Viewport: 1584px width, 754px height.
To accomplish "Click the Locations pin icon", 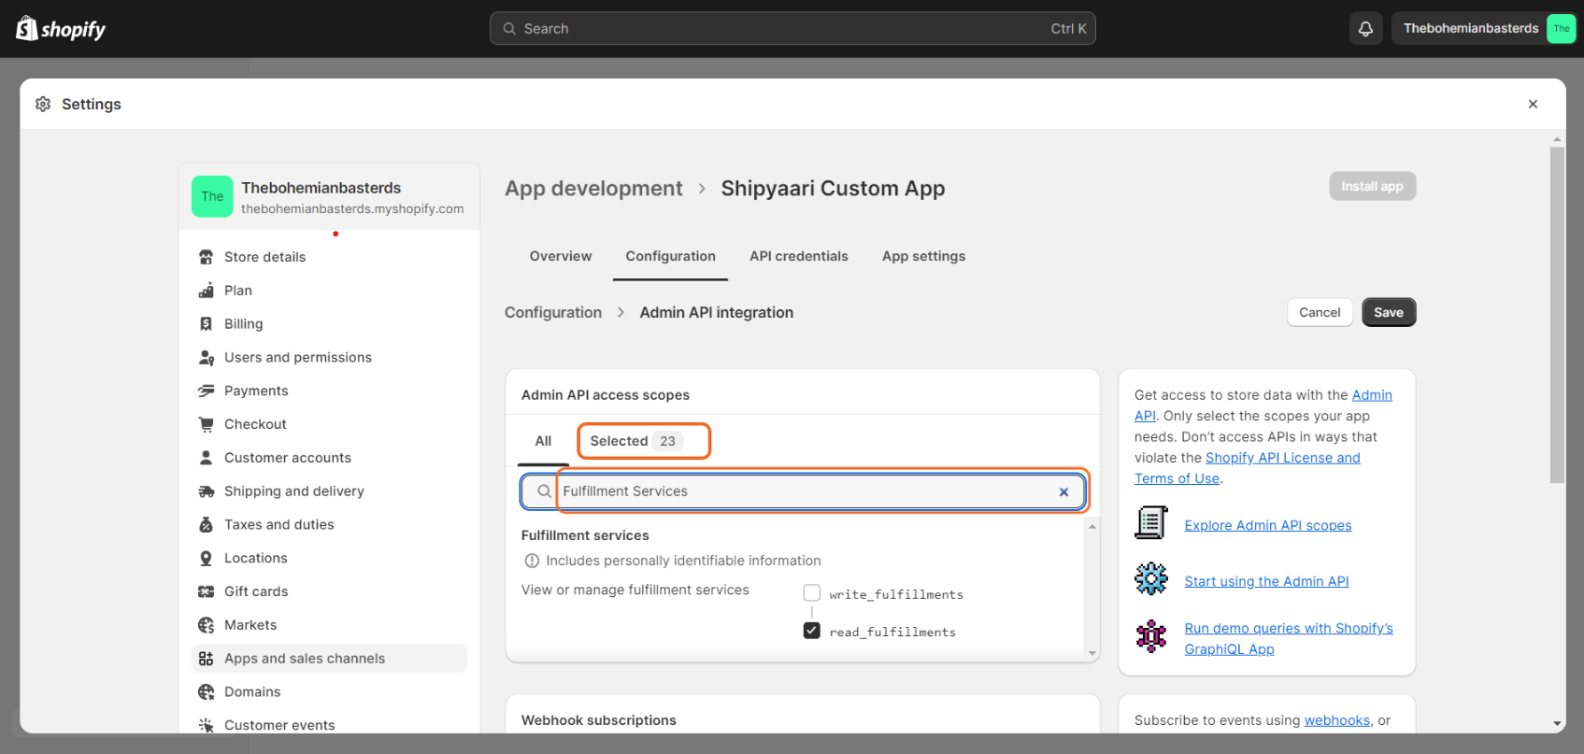I will (x=207, y=558).
